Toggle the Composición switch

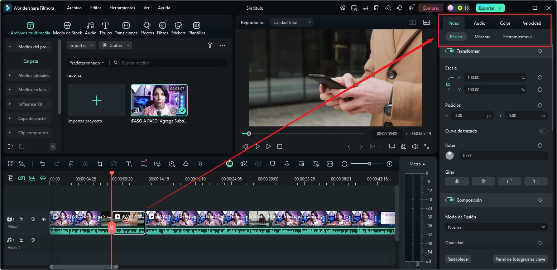point(450,200)
